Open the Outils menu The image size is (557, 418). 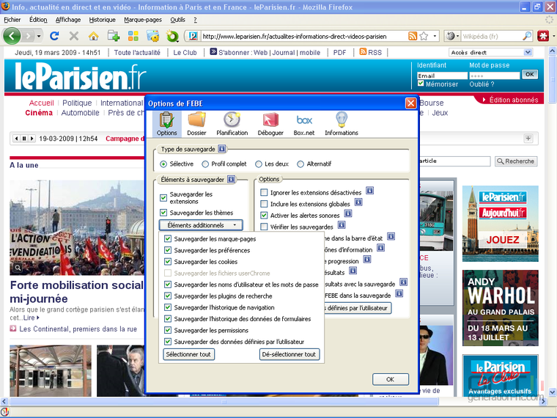[x=177, y=20]
